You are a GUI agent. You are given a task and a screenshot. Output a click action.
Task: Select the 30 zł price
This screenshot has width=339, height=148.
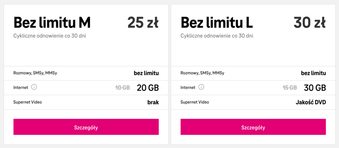pos(310,22)
